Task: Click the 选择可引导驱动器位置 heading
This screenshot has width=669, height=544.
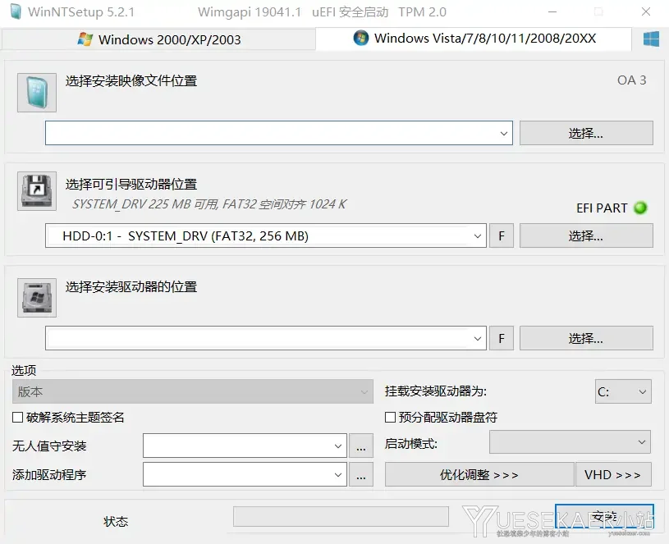Action: tap(131, 184)
